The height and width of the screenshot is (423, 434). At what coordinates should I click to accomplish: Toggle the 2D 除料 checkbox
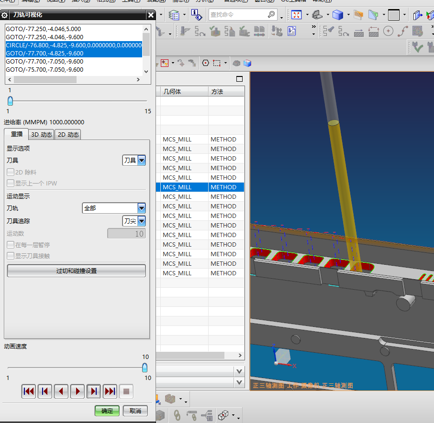coord(11,172)
